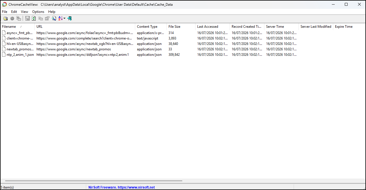Viewport: 366px width, 190px height.
Task: Close the ChromeCacheView window
Action: tap(359, 4)
